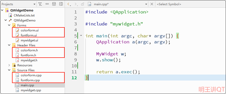This screenshot has width=226, height=94.
Task: Click the QWidgetDemo hammer target icon
Action: click(x=11, y=20)
